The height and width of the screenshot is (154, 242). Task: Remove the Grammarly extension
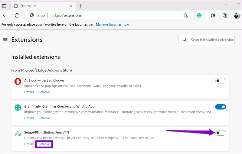pos(44,118)
